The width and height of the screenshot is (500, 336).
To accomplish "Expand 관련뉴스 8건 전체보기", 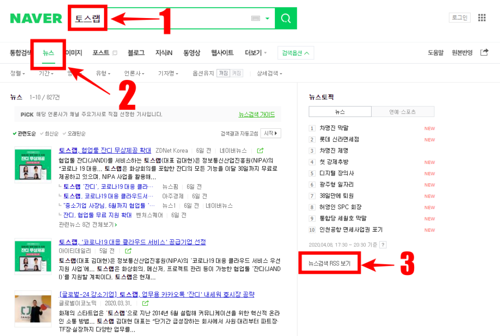I will 88,224.
